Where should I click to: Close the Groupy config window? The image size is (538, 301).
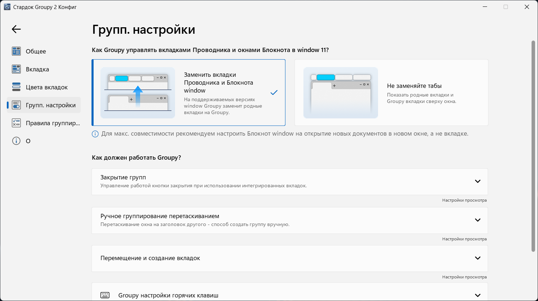coord(527,7)
